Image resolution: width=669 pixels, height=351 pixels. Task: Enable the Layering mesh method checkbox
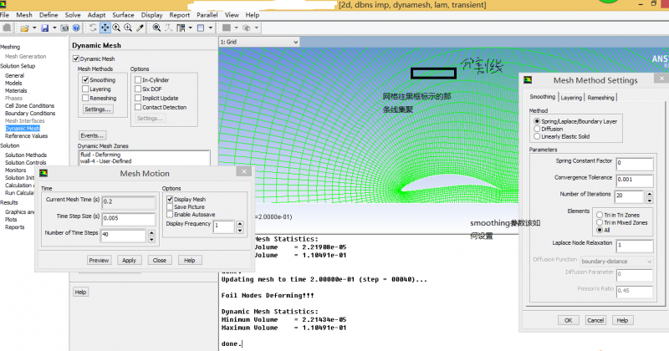(85, 89)
